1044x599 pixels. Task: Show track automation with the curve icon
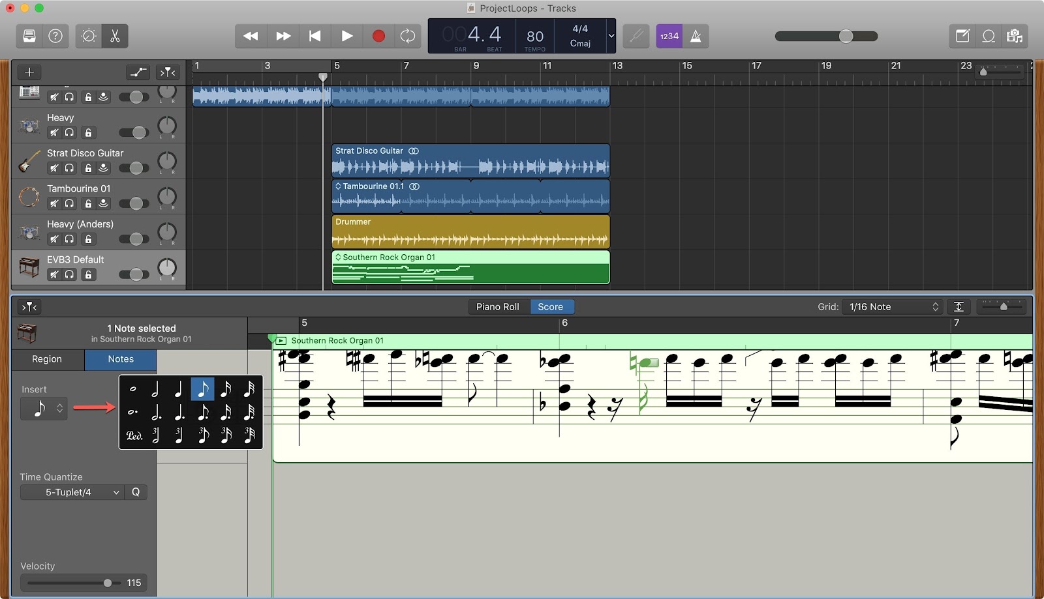point(138,72)
